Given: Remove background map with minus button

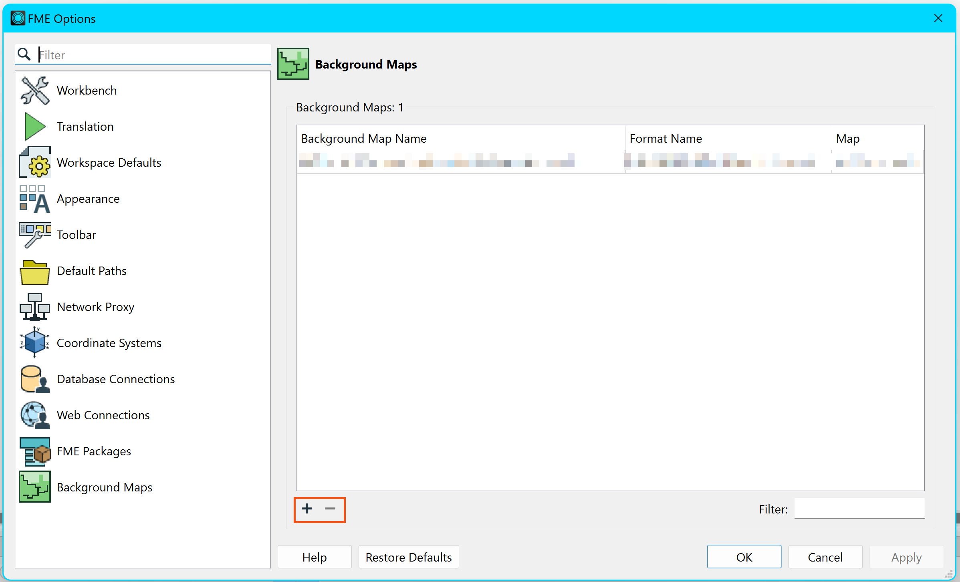Looking at the screenshot, I should 330,509.
